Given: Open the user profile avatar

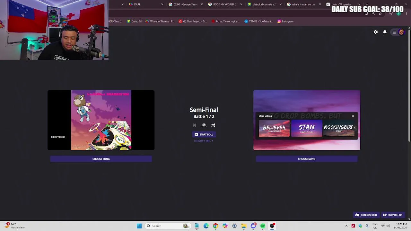Looking at the screenshot, I should point(401,32).
